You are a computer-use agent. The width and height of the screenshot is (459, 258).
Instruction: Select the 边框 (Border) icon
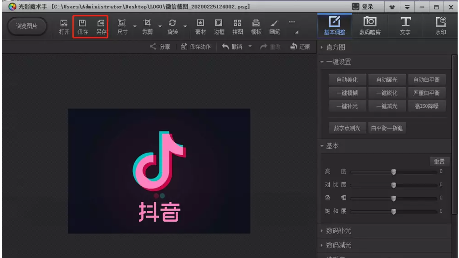219,26
